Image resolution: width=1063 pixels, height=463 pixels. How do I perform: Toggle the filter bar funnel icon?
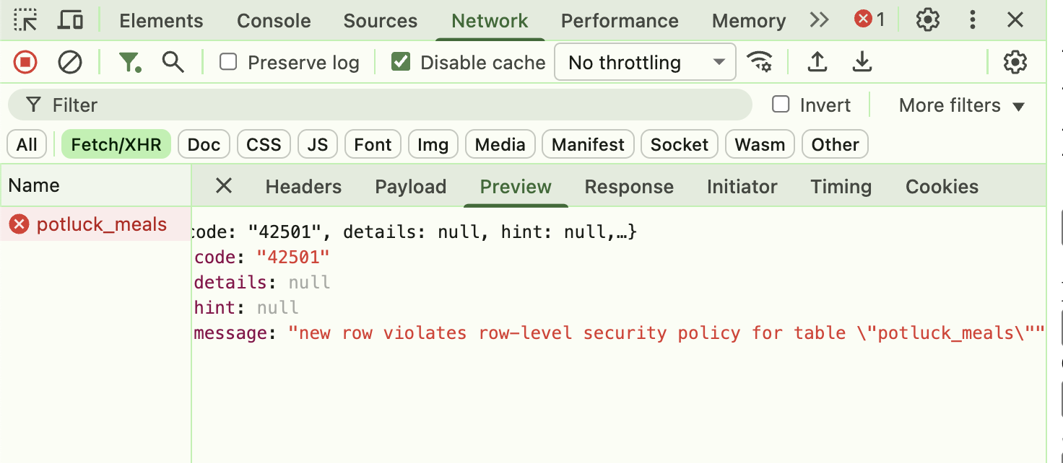click(x=130, y=62)
